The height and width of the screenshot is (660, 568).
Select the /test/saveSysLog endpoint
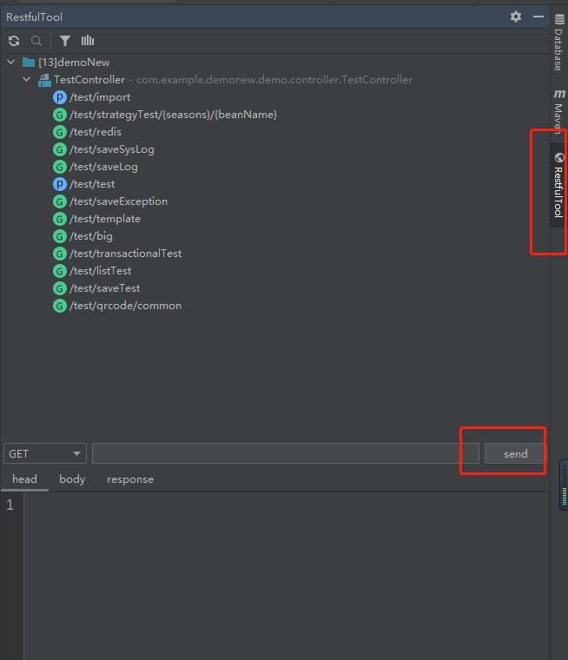111,149
